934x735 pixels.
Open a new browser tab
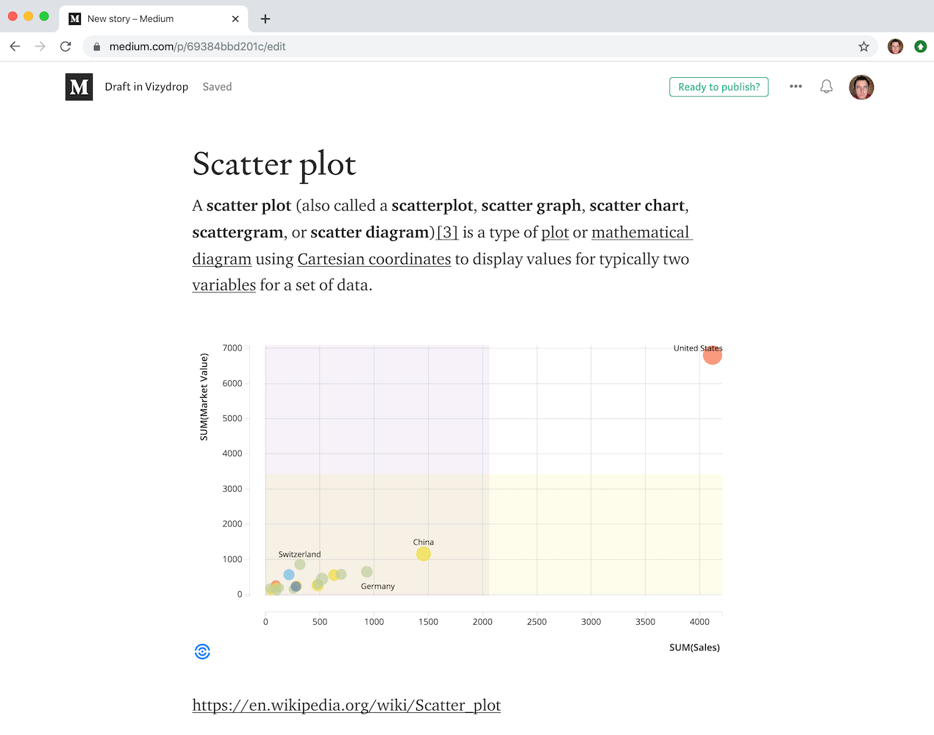coord(265,18)
